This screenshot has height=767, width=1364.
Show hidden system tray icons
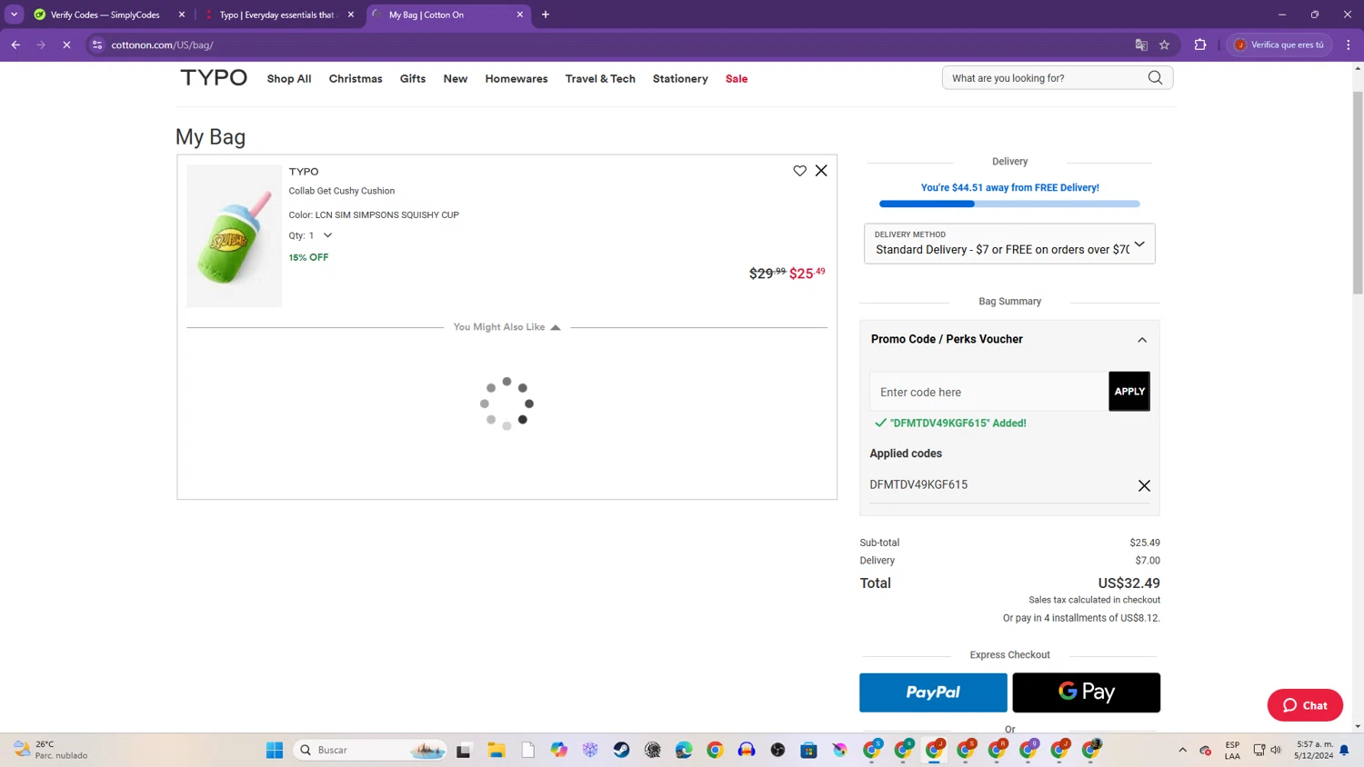[x=1182, y=750]
